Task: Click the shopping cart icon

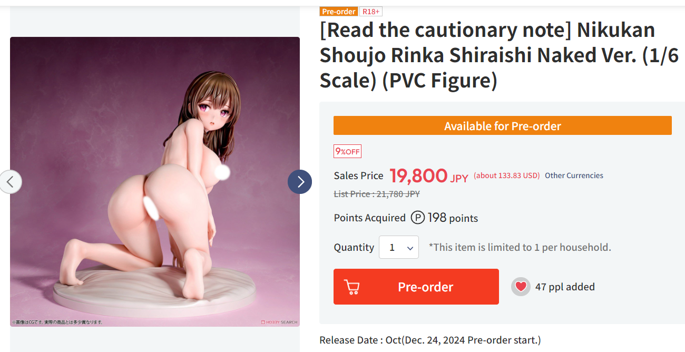Action: pos(352,287)
